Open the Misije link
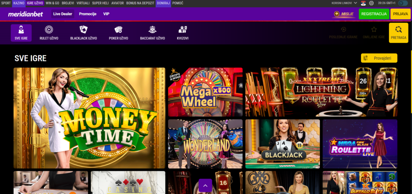Image resolution: width=412 pixels, height=194 pixels. (344, 14)
